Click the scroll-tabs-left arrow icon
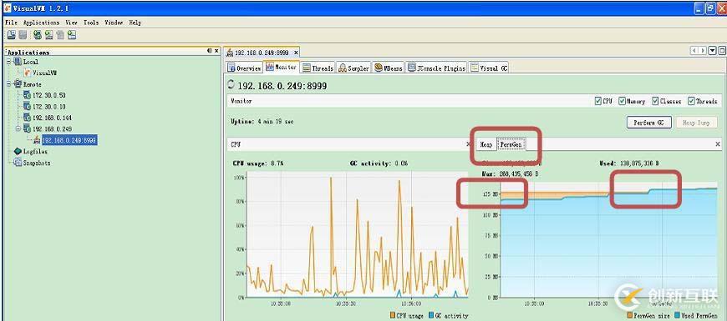Image resolution: width=727 pixels, height=321 pixels. tap(694, 51)
